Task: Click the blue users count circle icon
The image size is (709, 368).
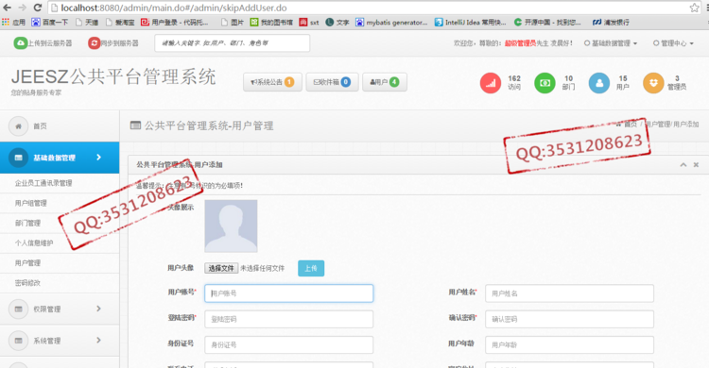Action: click(x=599, y=83)
